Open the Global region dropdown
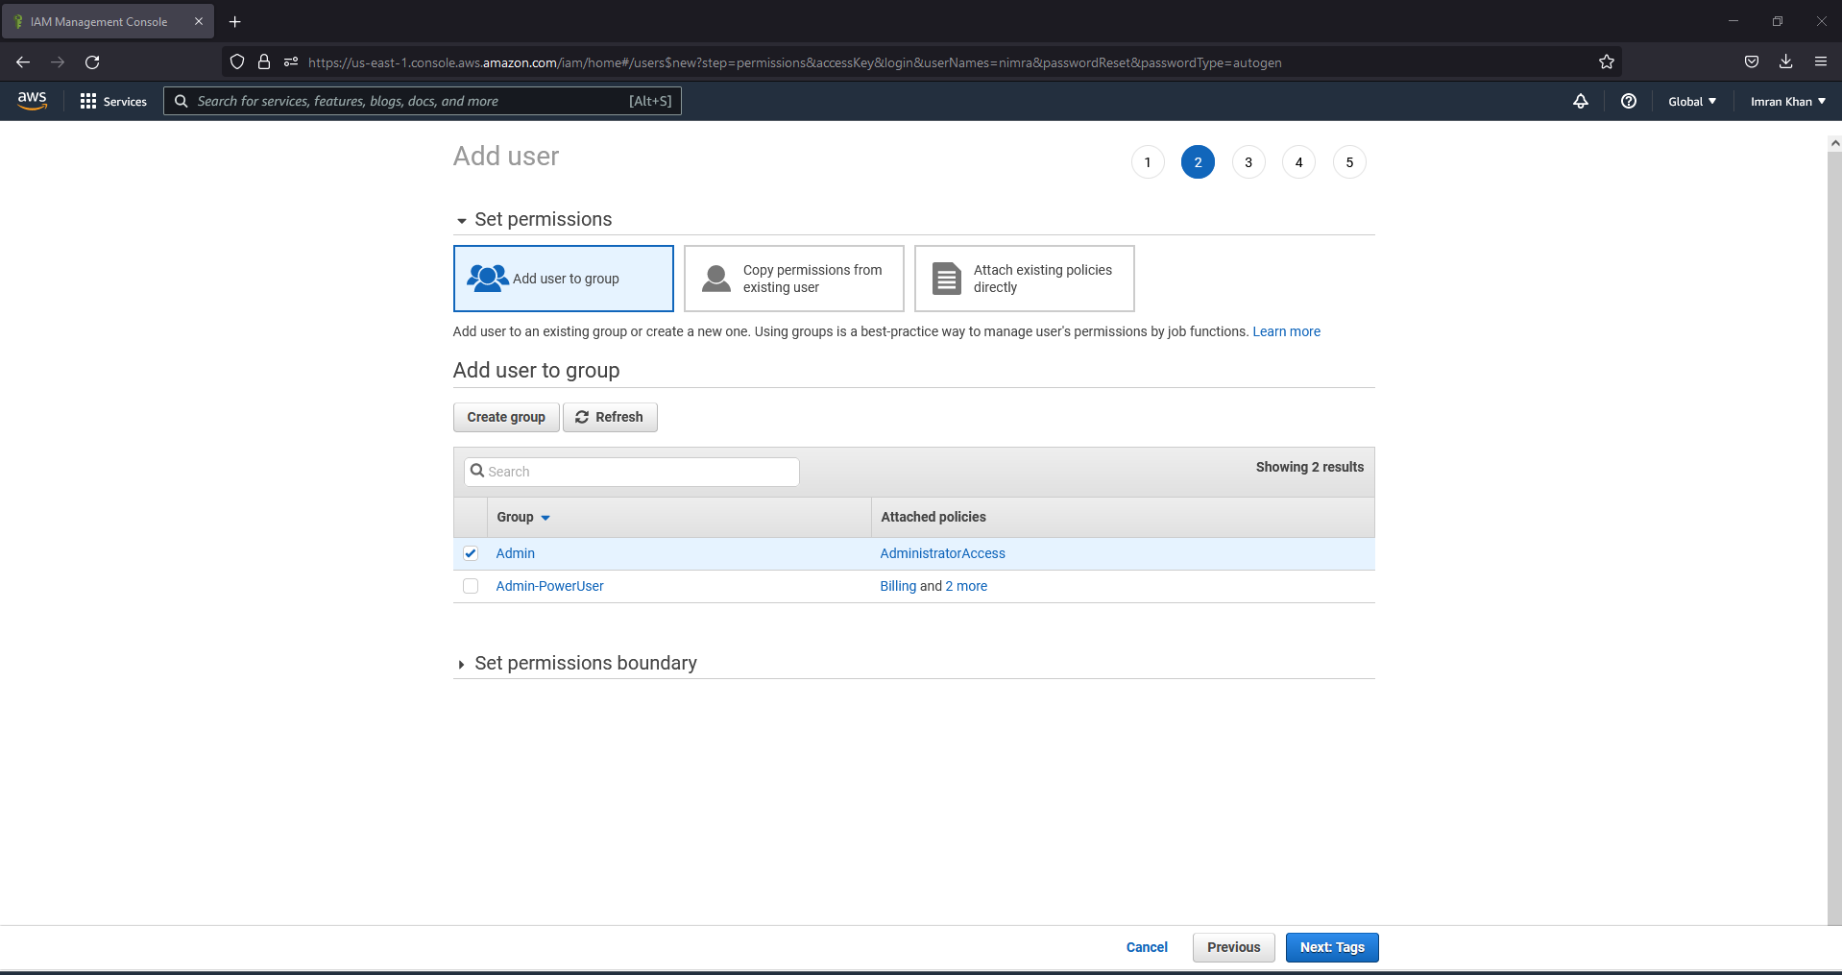1842x975 pixels. click(1690, 101)
